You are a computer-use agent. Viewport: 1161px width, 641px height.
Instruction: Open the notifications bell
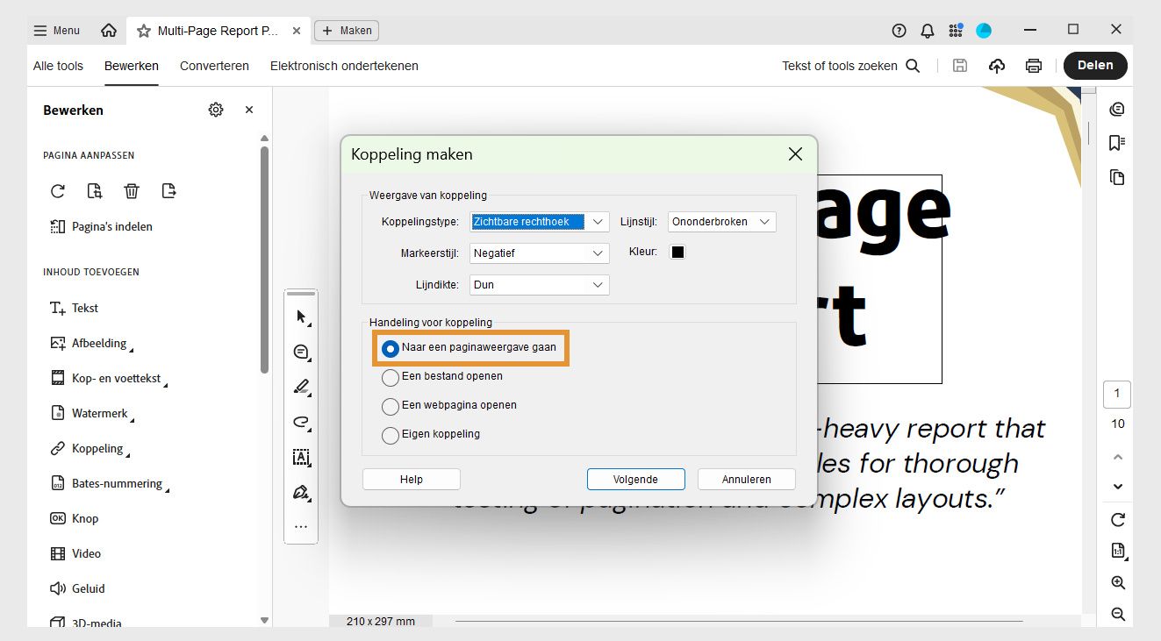pos(928,31)
